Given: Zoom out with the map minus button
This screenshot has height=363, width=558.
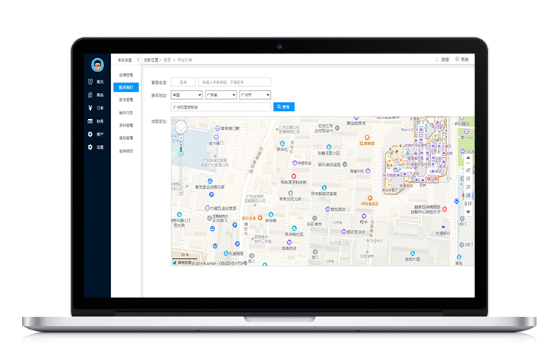Looking at the screenshot, I should pyautogui.click(x=181, y=193).
